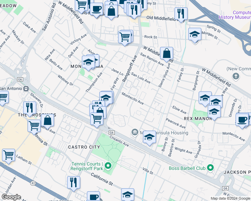Click the shopping bag marker on W Middlefield Rd
The image size is (251, 201).
[x=166, y=53]
